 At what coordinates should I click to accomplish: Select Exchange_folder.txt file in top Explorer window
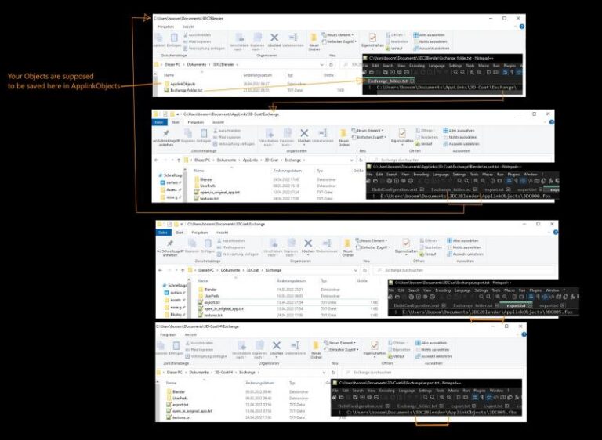(x=186, y=90)
